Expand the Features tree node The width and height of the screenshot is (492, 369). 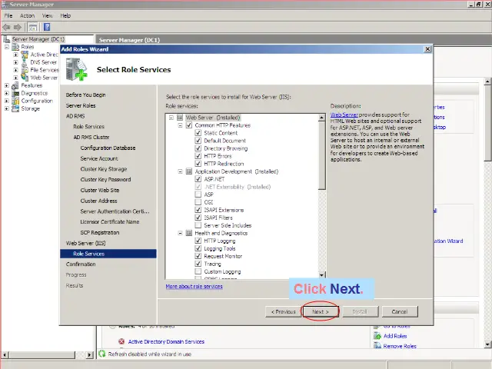click(7, 85)
